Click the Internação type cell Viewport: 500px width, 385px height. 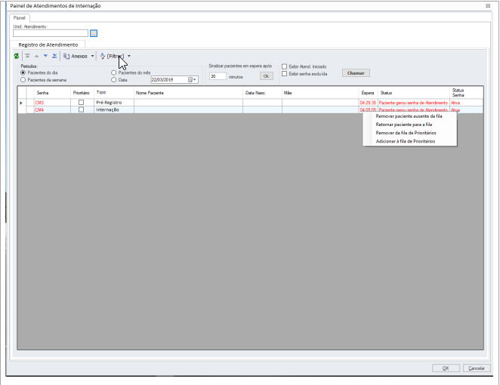tap(114, 109)
